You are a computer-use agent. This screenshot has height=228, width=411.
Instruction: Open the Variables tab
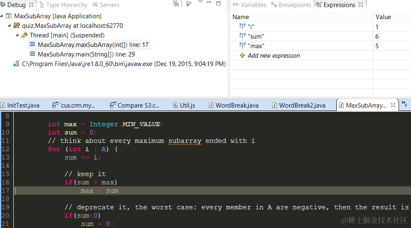[250, 5]
